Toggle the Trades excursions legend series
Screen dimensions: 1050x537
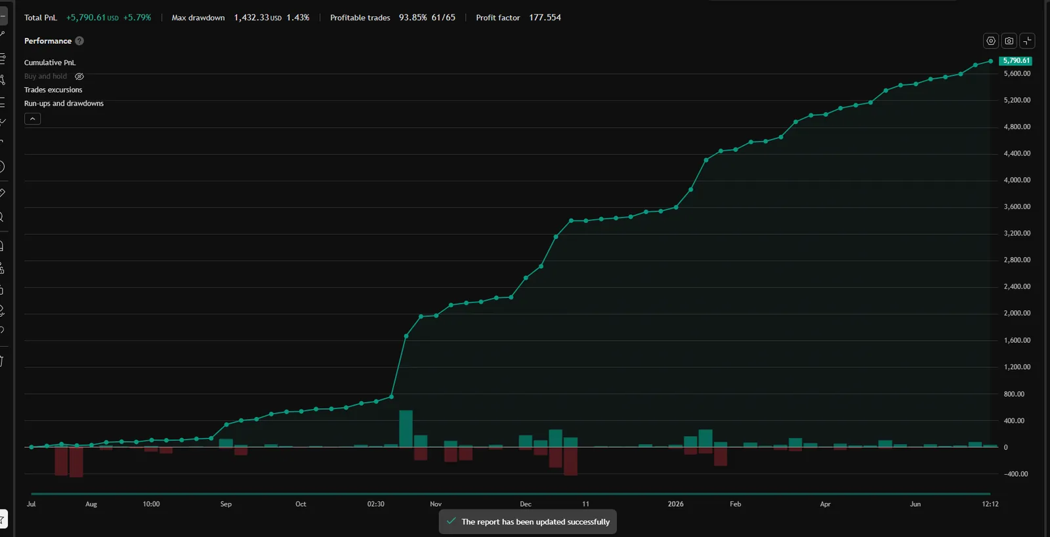(x=53, y=90)
